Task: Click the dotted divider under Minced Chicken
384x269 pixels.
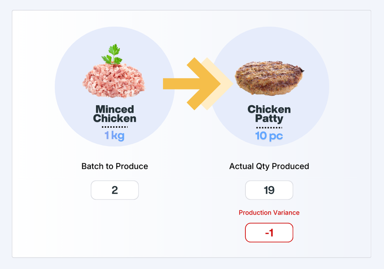Action: pos(115,127)
